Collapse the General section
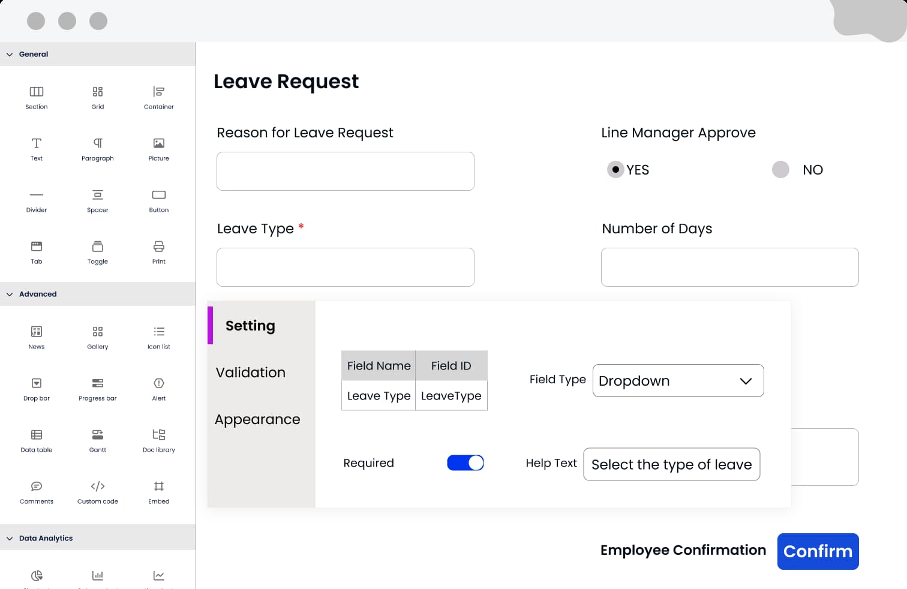This screenshot has height=589, width=907. coord(10,55)
